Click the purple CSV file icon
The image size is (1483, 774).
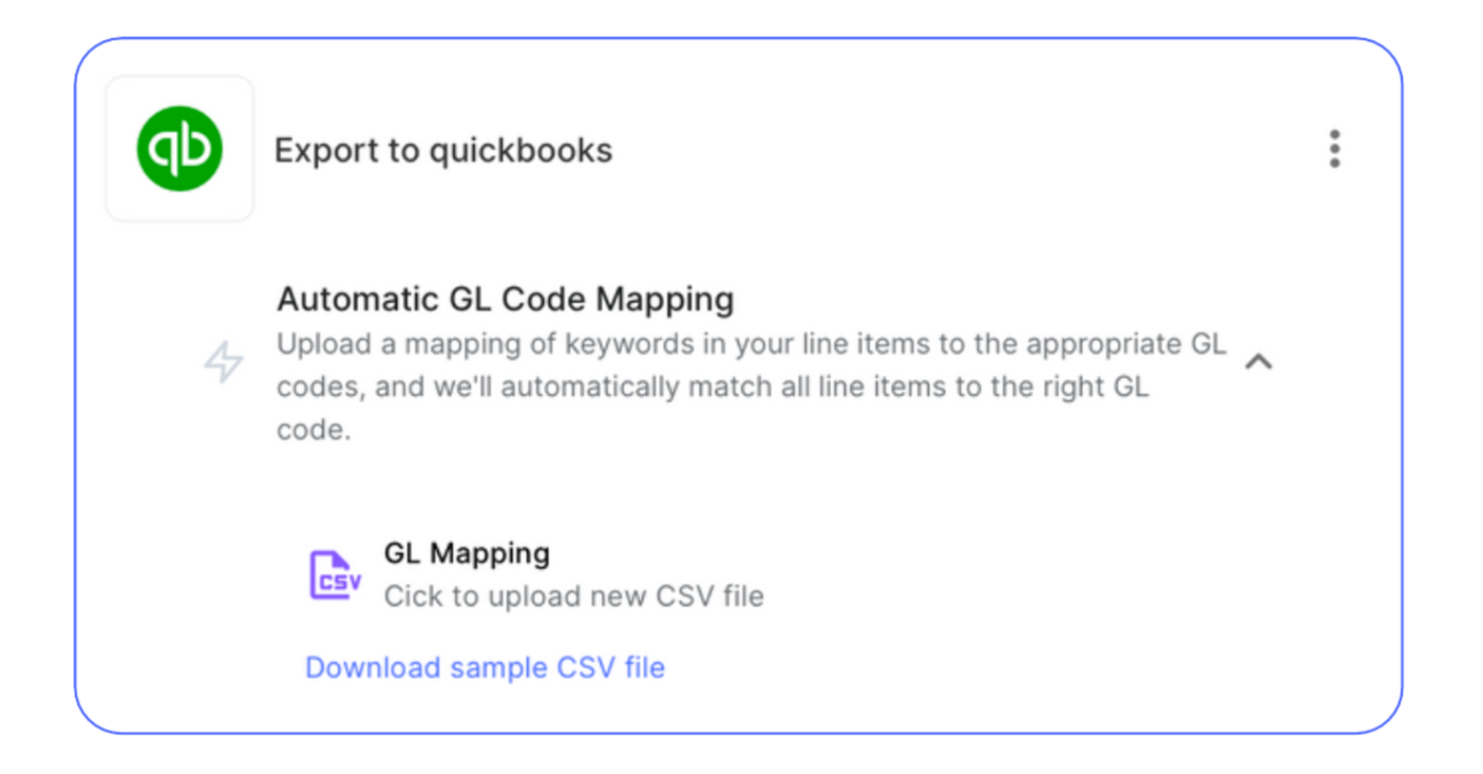pos(334,575)
